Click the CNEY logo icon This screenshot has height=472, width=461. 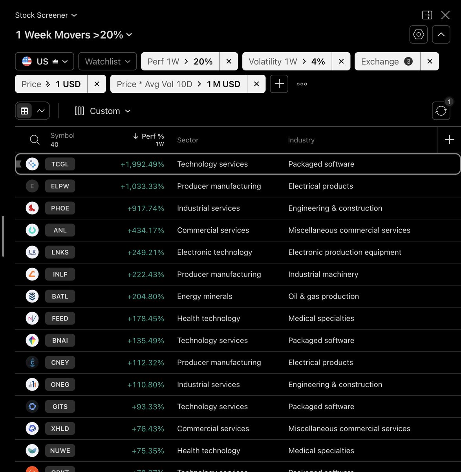pyautogui.click(x=32, y=362)
